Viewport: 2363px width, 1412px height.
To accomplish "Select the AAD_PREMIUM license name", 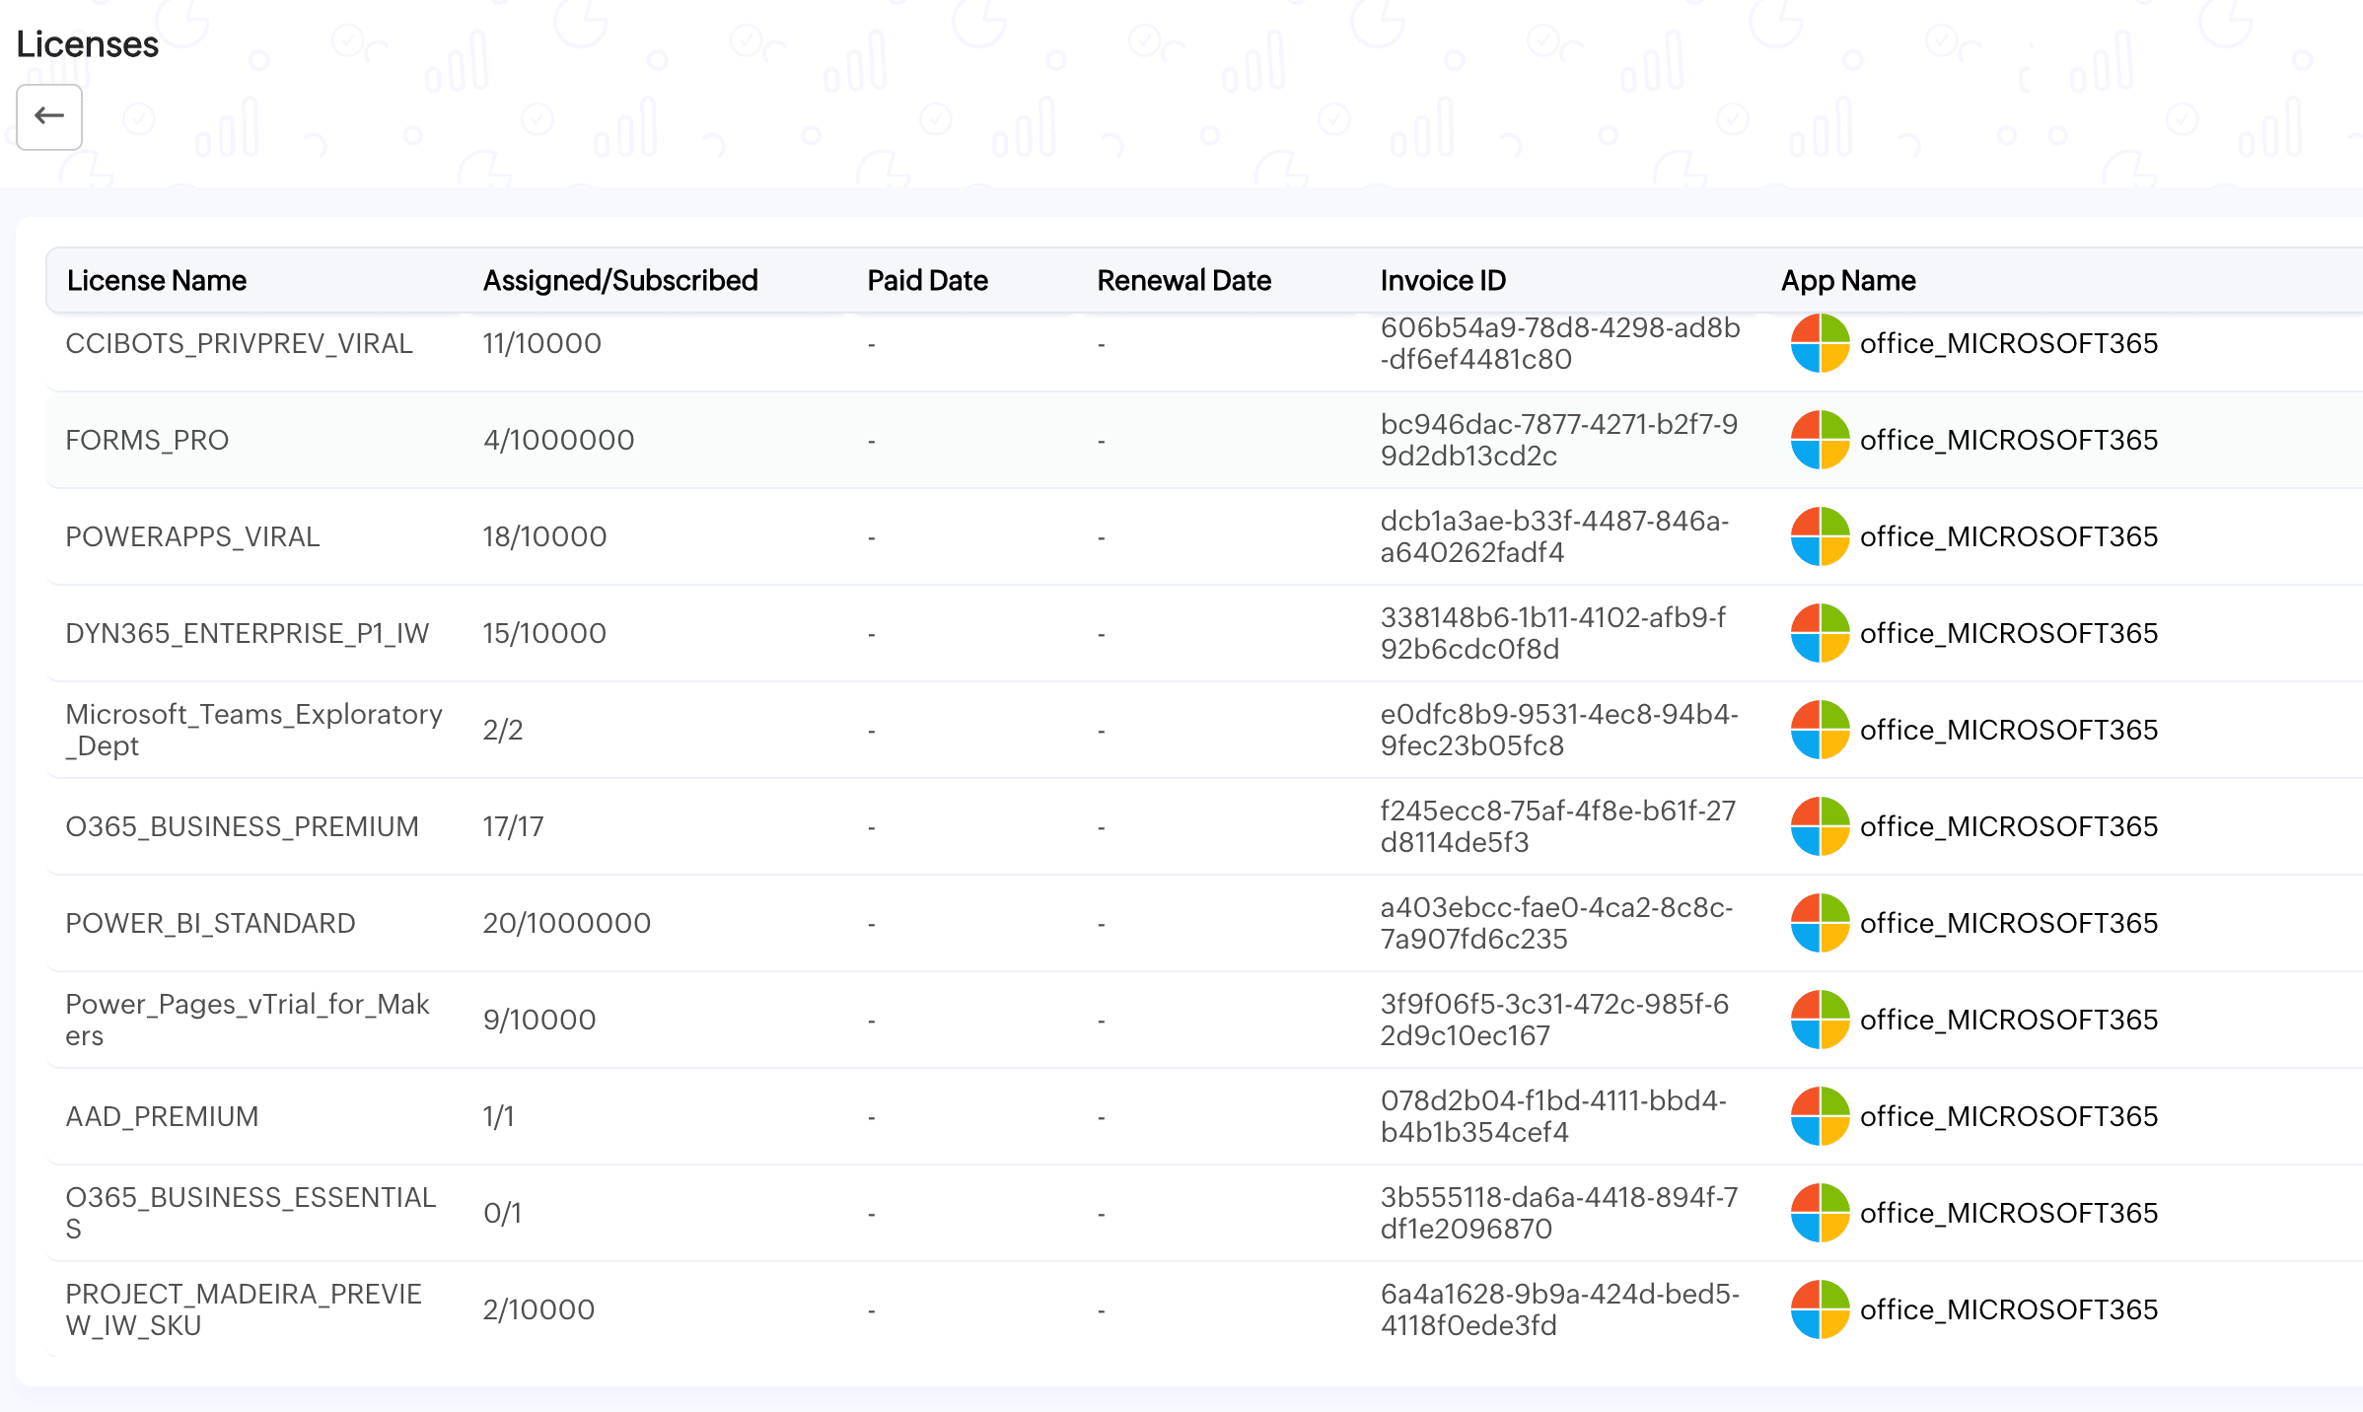I will tap(162, 1116).
